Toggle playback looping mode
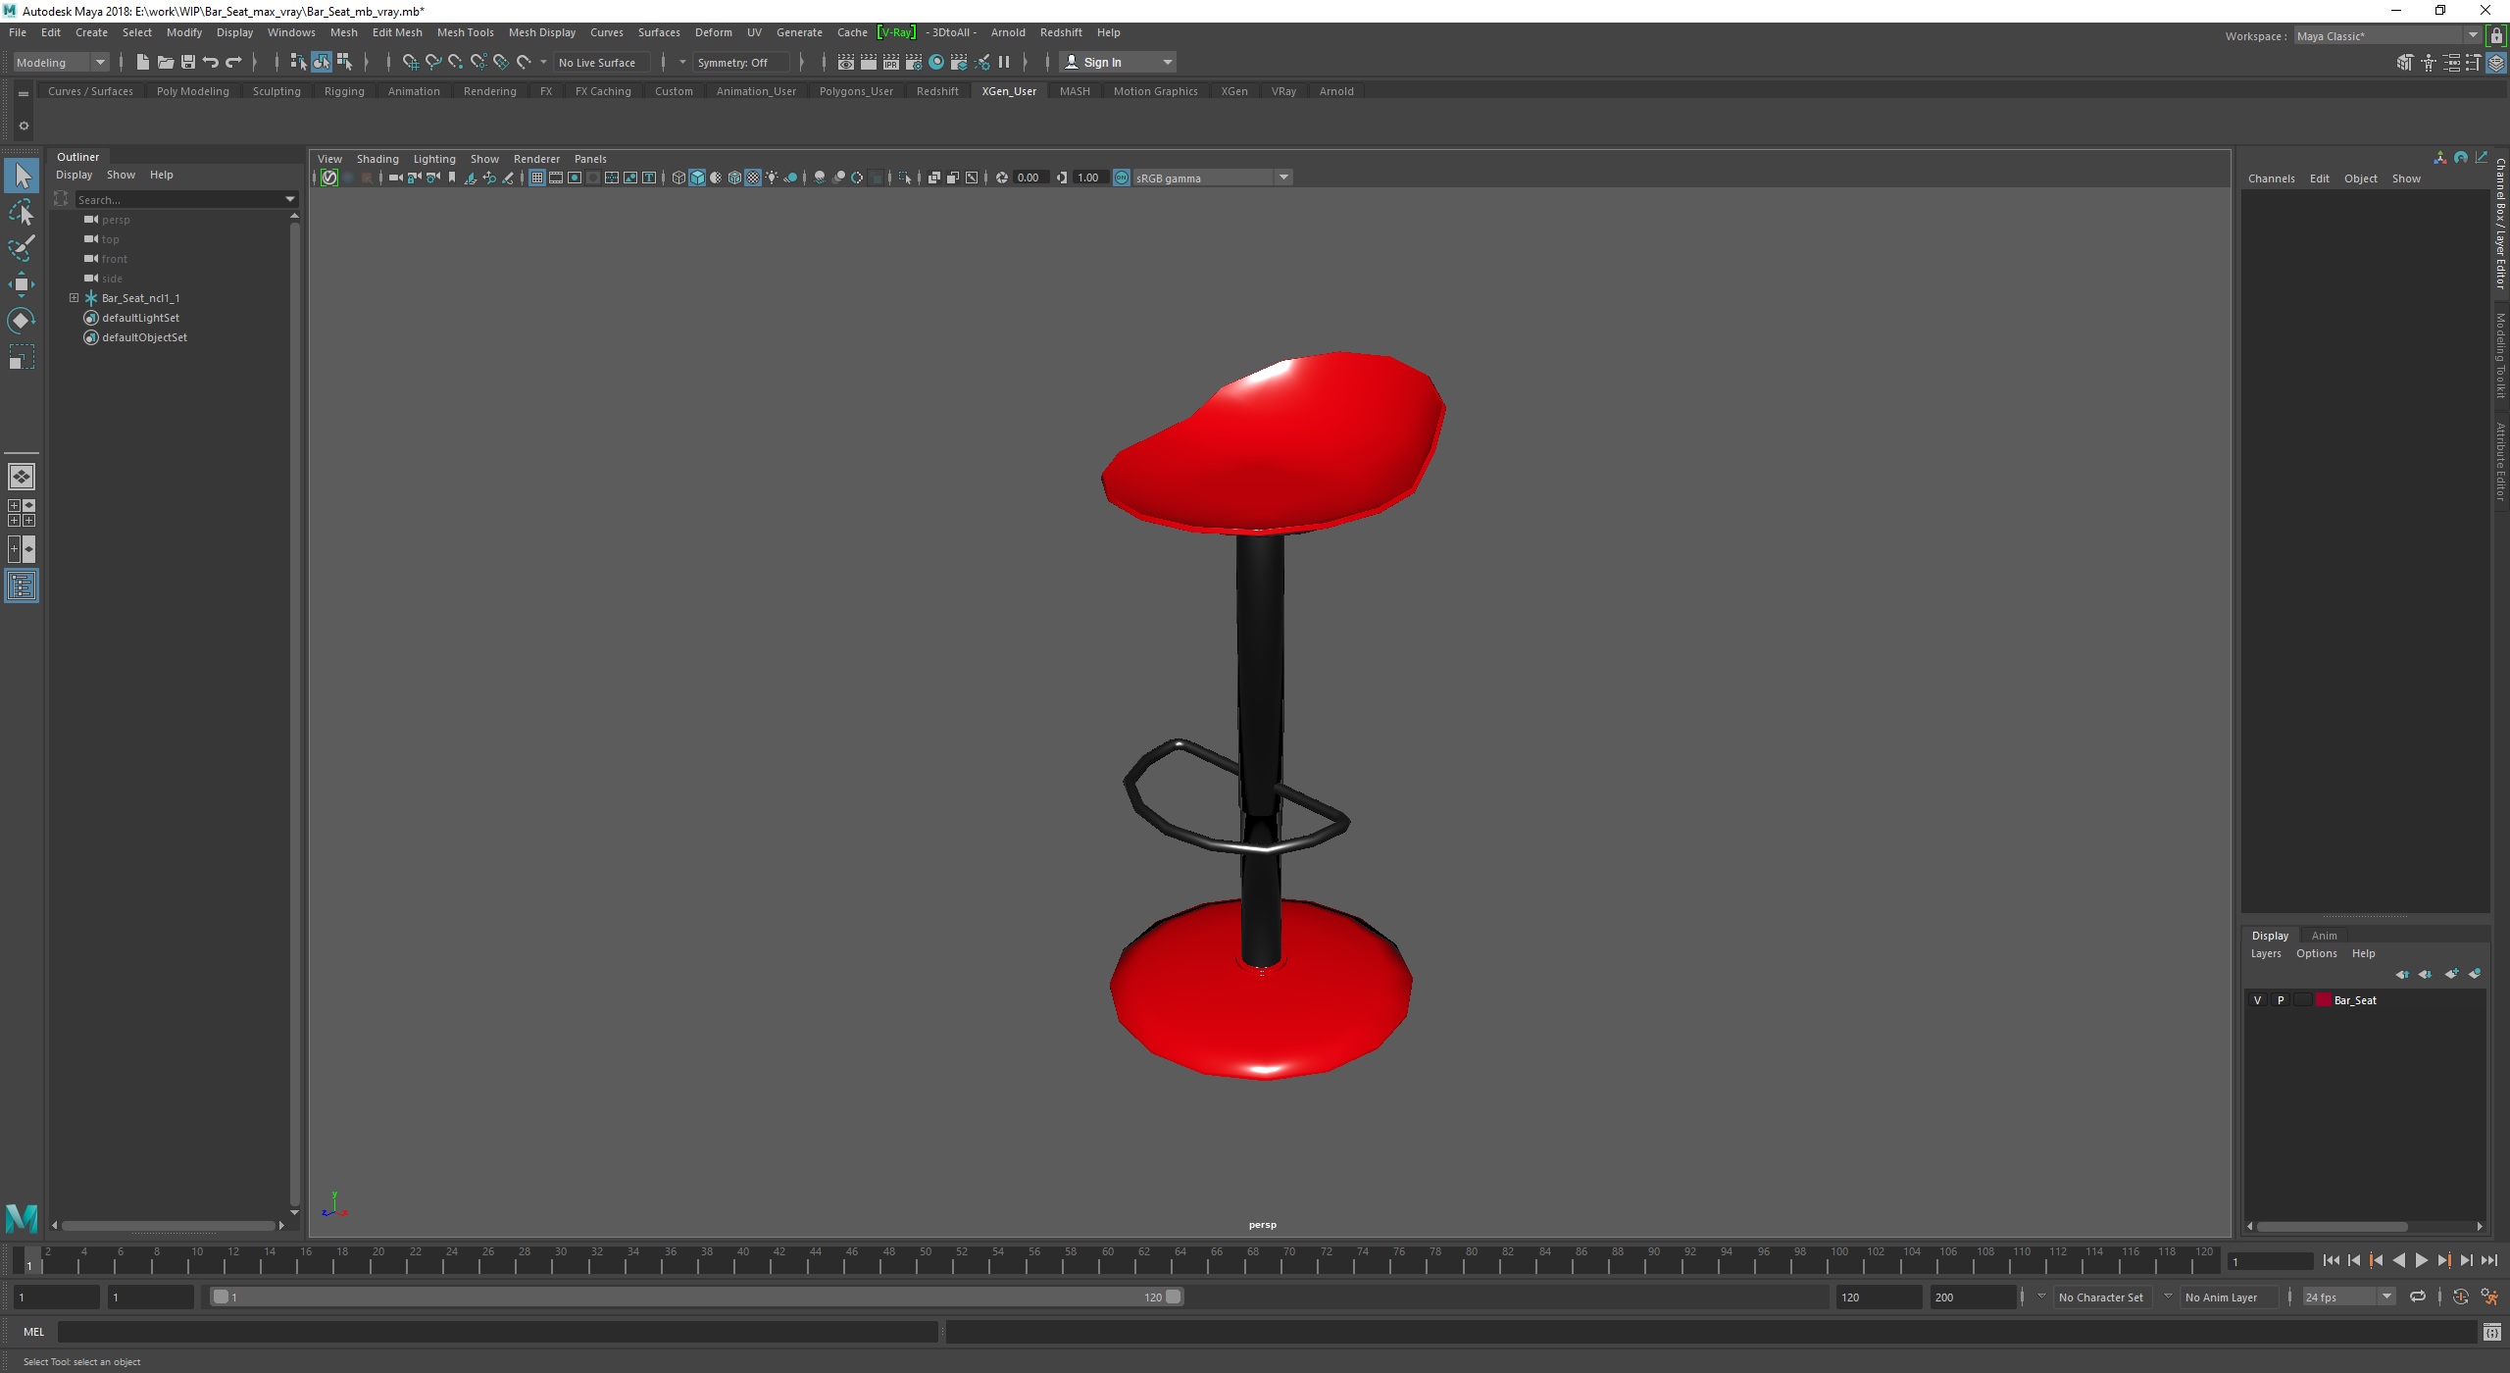The image size is (2510, 1373). coord(2418,1297)
